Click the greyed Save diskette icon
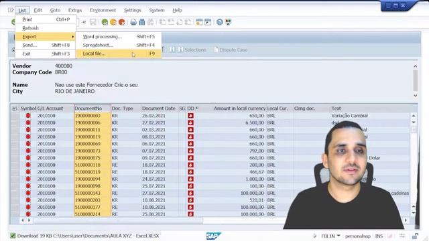429x241 pixels. (x=93, y=22)
